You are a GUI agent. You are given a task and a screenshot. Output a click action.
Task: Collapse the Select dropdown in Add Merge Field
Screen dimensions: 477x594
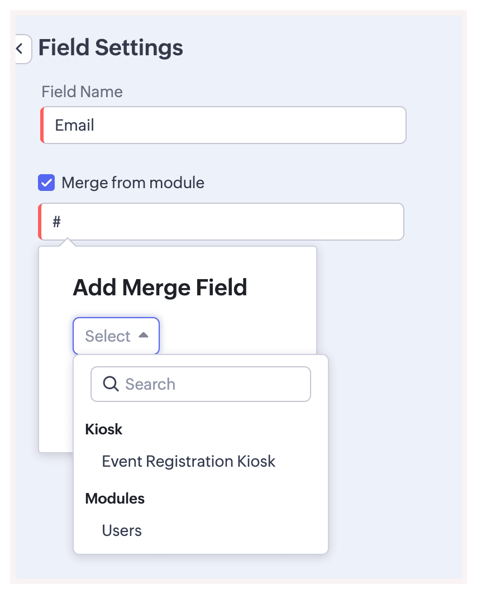click(116, 336)
